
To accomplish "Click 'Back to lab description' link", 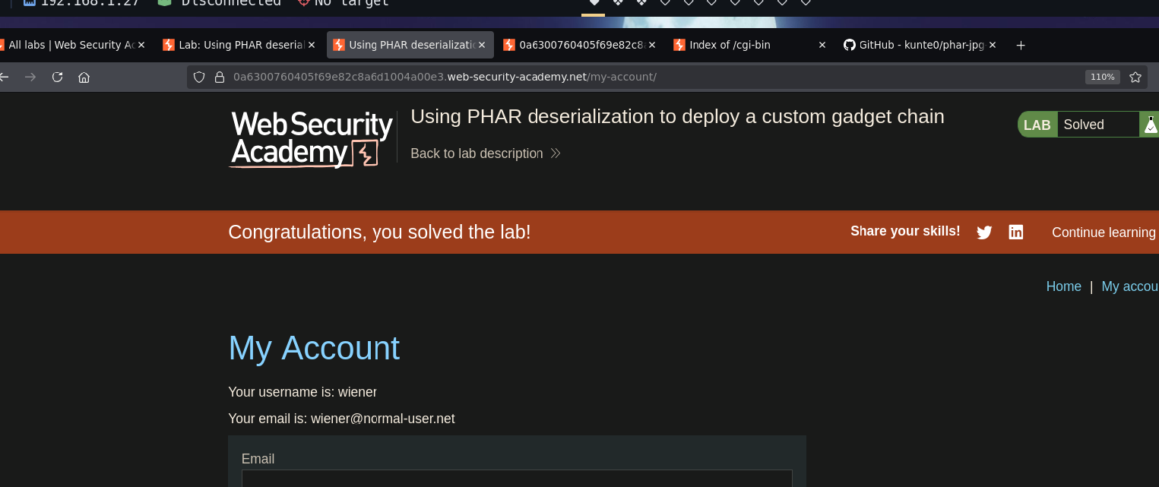I will coord(486,153).
